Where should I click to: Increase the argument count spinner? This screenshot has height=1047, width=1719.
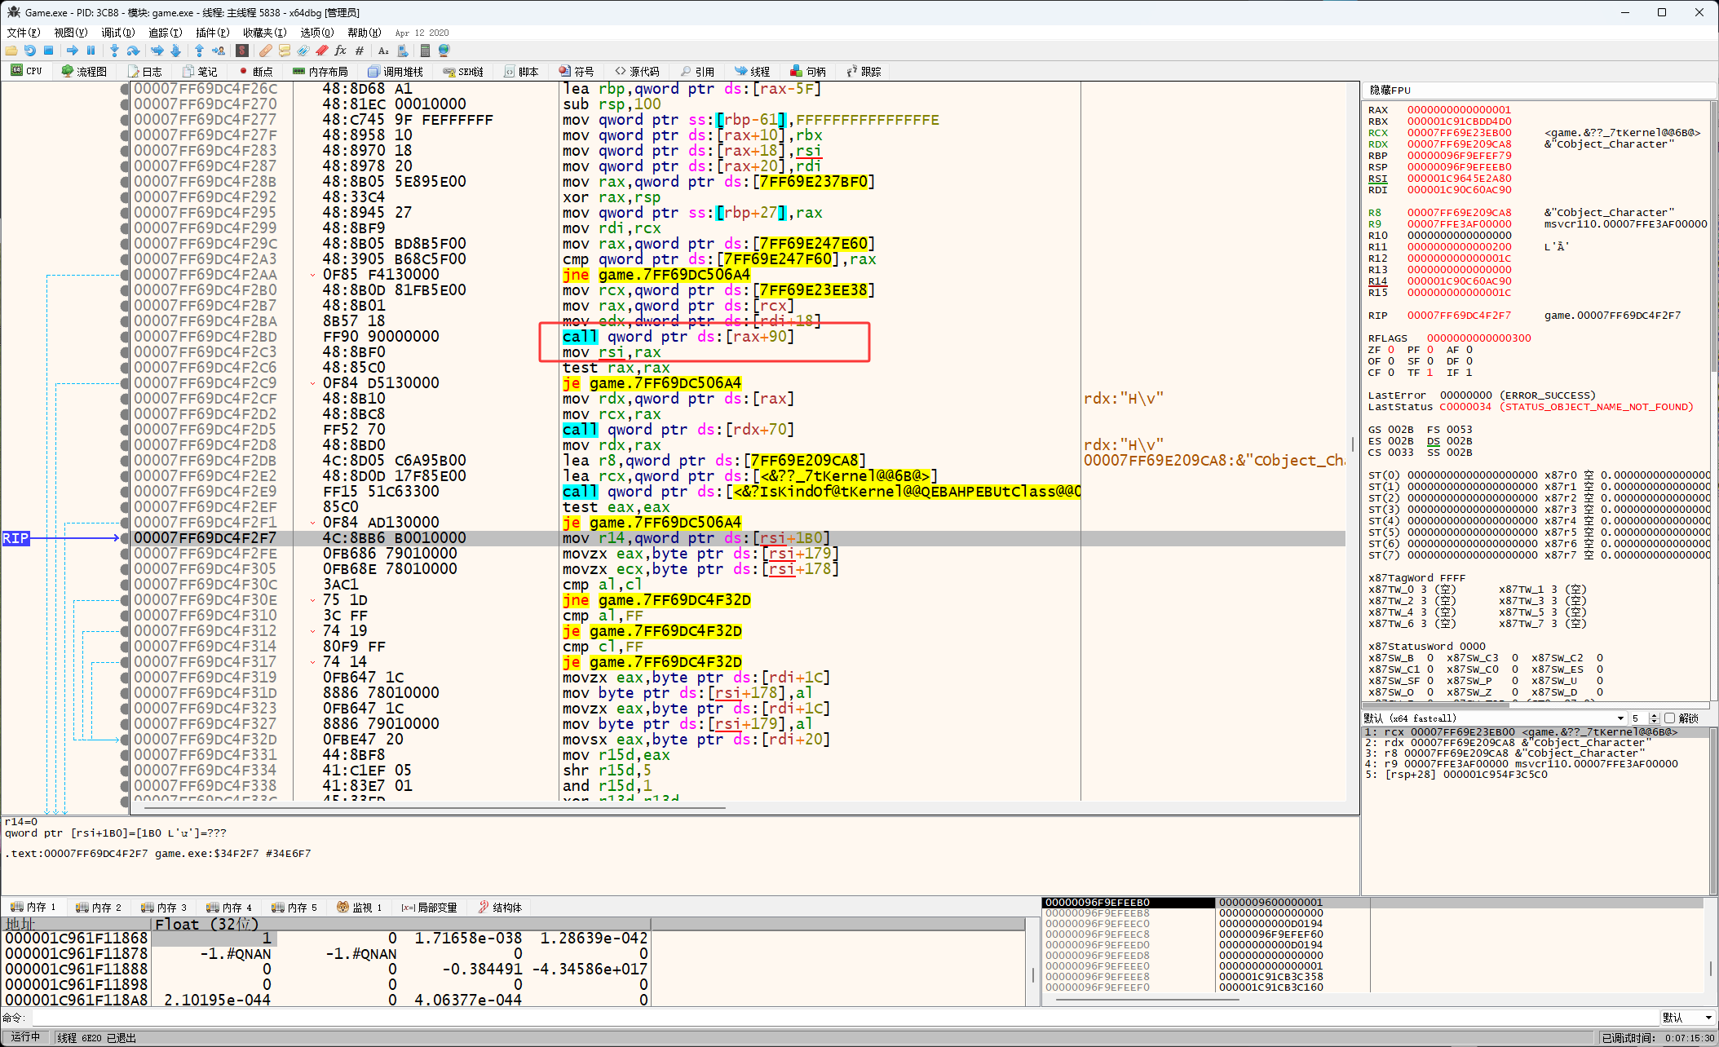pyautogui.click(x=1654, y=715)
